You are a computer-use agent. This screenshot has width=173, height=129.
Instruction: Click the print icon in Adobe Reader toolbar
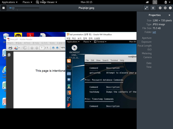click(x=10, y=48)
